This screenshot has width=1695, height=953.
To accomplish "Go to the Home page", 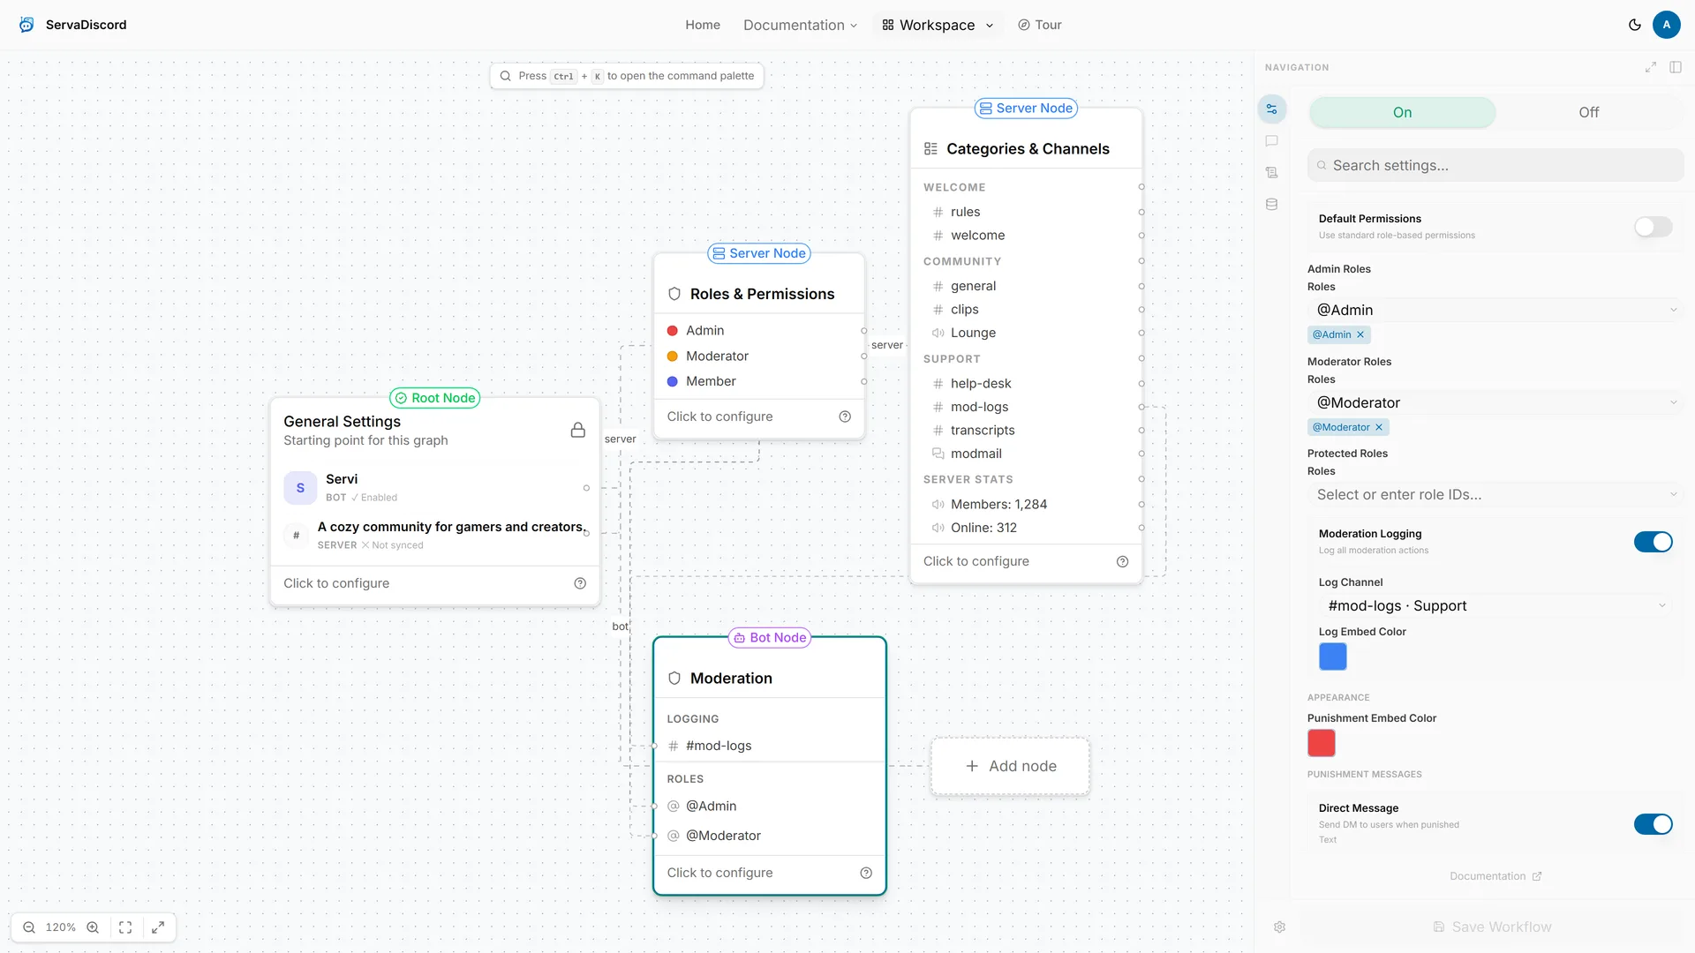I will [703, 25].
